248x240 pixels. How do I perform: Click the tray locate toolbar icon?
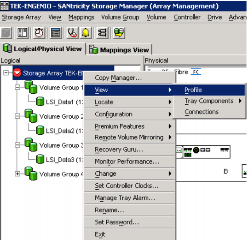pyautogui.click(x=102, y=33)
